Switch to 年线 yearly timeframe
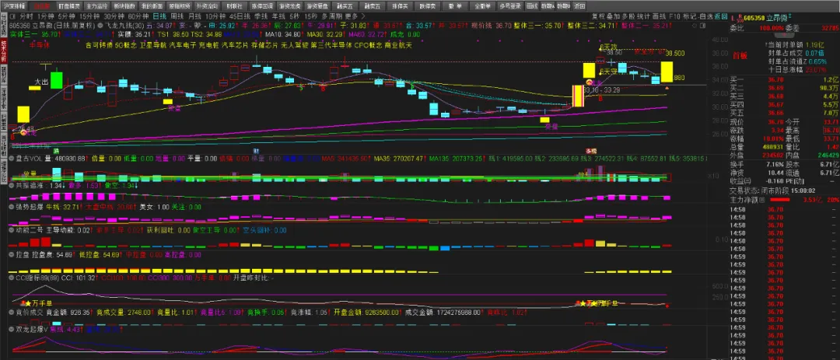Image resolution: width=840 pixels, height=360 pixels. tap(278, 16)
